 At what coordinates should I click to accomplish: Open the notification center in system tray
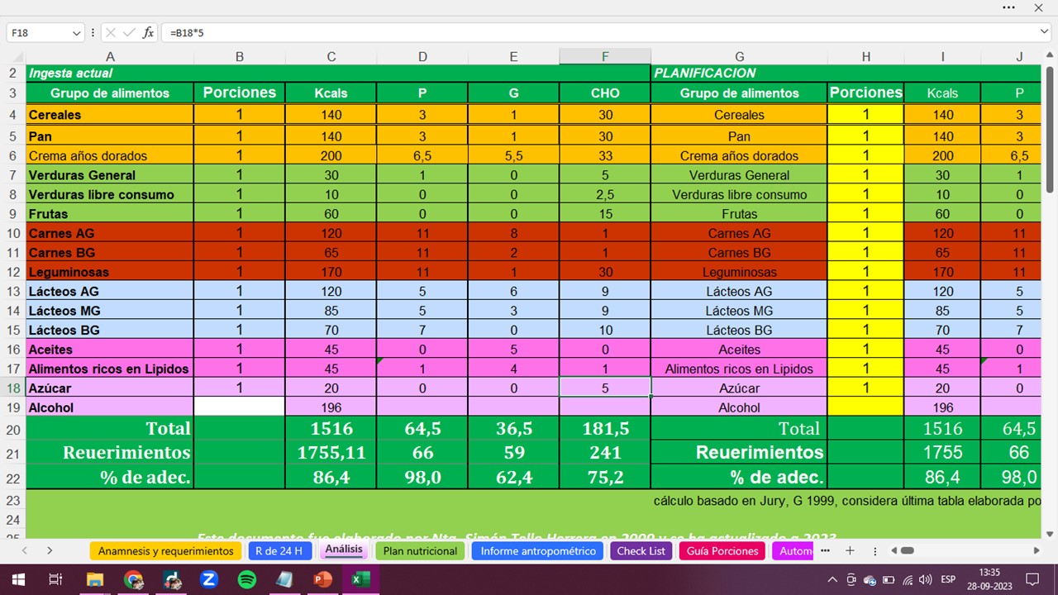point(1032,580)
